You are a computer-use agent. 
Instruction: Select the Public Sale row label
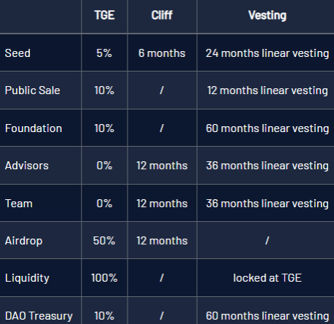coord(32,90)
